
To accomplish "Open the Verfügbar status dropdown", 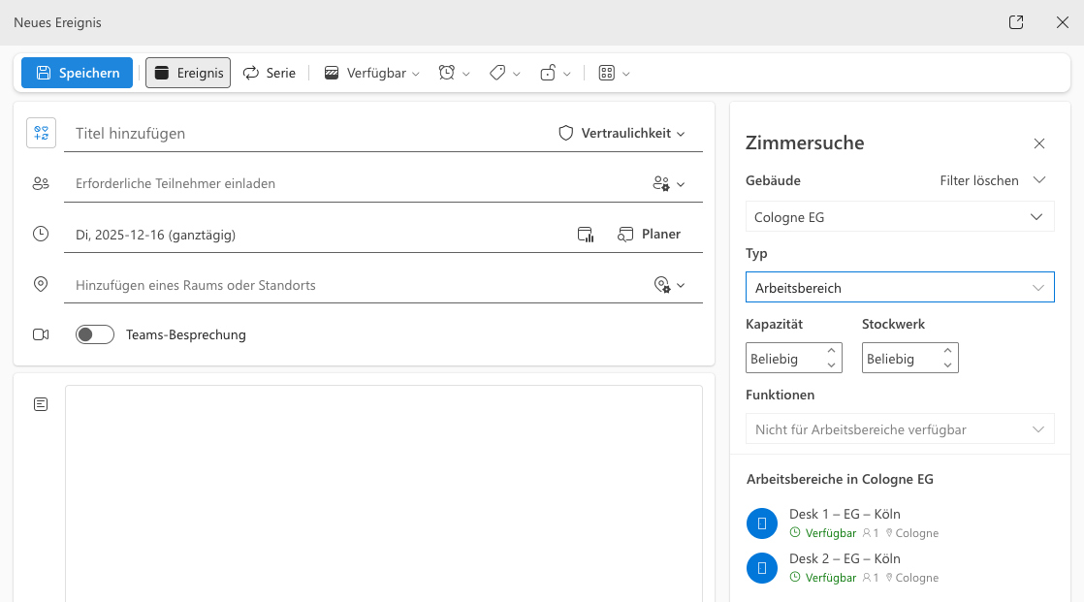I will (x=371, y=73).
